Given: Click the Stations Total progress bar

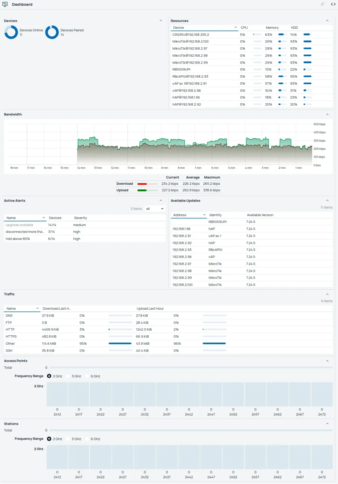Looking at the screenshot, I should click(191, 430).
